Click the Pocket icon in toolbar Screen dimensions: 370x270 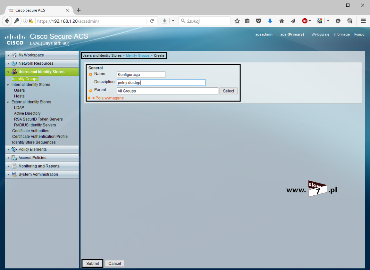tap(259, 21)
